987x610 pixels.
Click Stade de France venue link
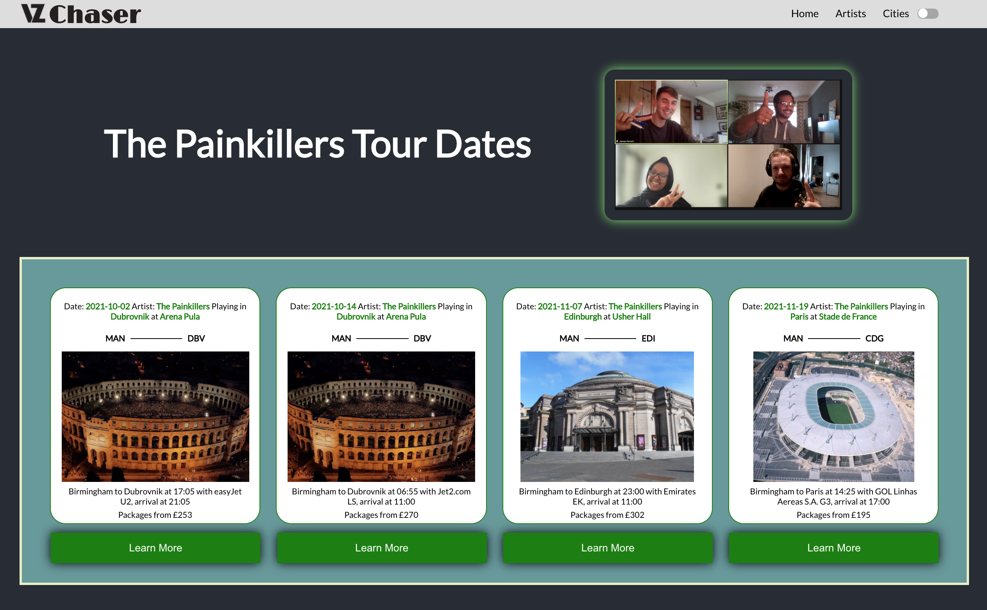(848, 317)
